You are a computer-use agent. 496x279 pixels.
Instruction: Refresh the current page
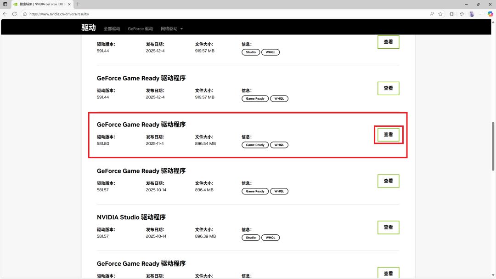[15, 14]
